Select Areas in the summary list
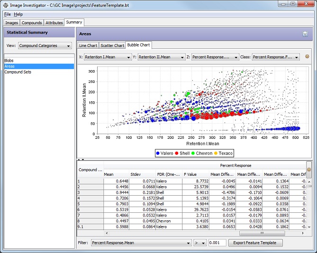 (x=39, y=66)
